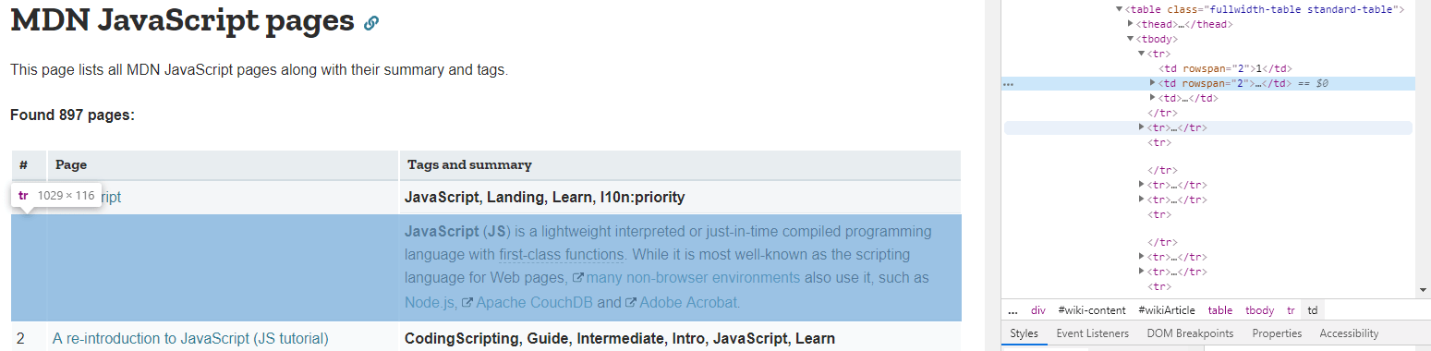This screenshot has width=1431, height=351.
Task: Click external link icon before Adobe Acrobat
Action: click(631, 302)
